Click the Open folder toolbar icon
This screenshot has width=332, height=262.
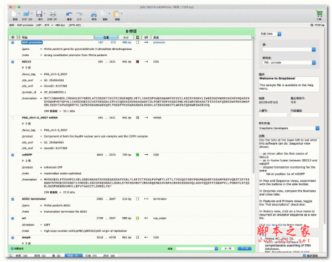[x=26, y=14]
